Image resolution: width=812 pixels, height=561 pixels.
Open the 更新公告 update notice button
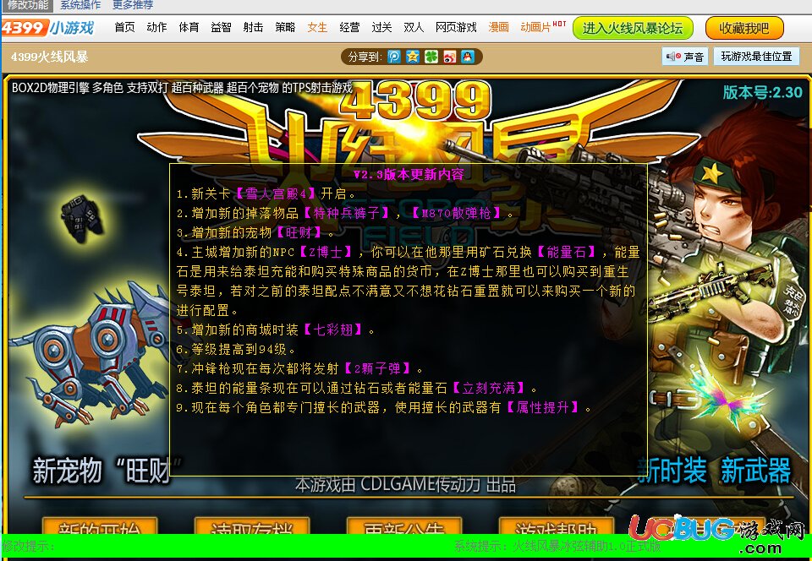click(x=404, y=526)
